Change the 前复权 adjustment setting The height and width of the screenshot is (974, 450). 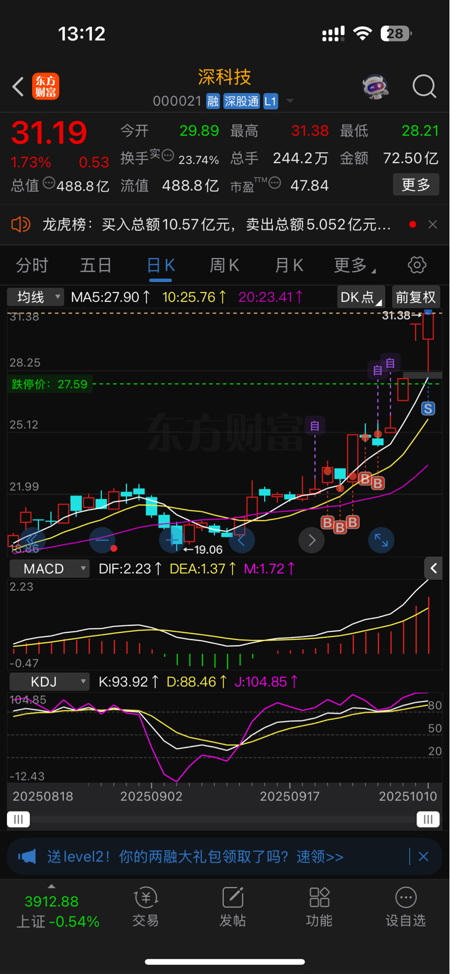[x=415, y=297]
